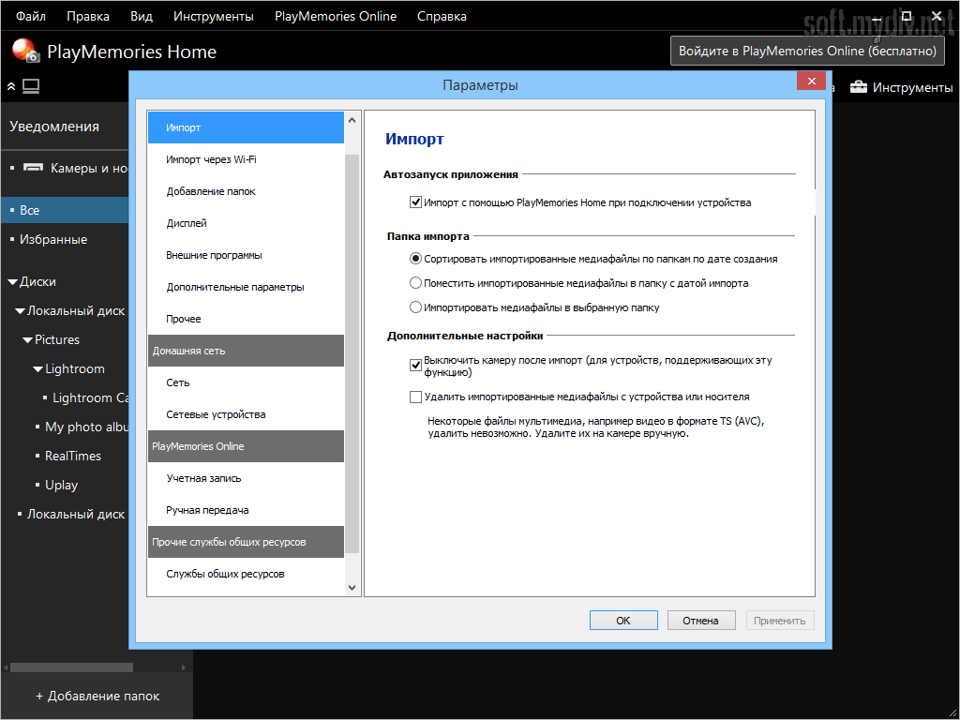The image size is (960, 720).
Task: Collapse the first Локальный диск tree node
Action: point(21,311)
